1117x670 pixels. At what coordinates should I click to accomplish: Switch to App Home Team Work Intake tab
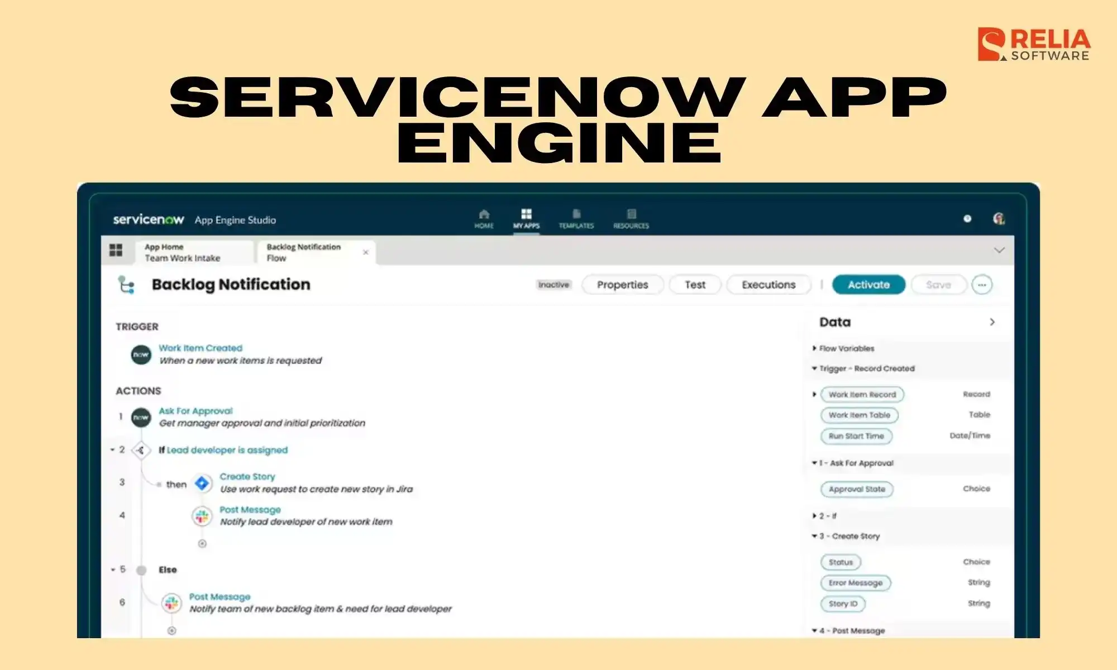coord(193,252)
